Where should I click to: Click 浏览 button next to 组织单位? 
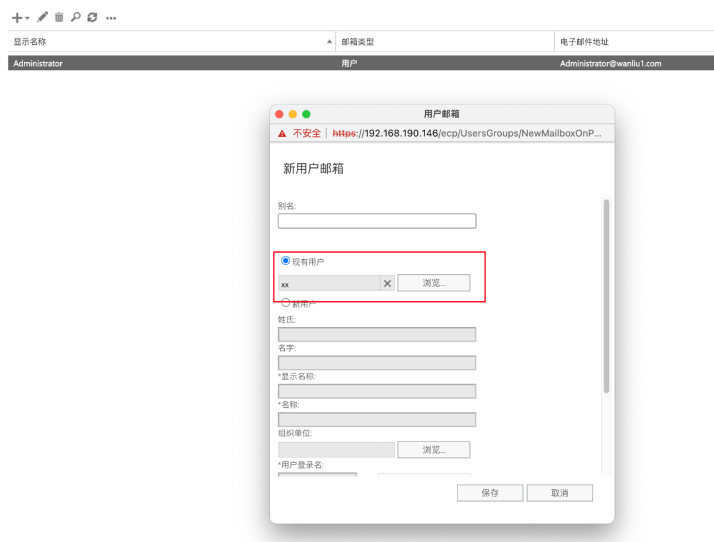434,449
